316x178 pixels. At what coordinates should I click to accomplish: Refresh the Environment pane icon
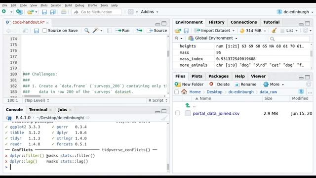306,31
